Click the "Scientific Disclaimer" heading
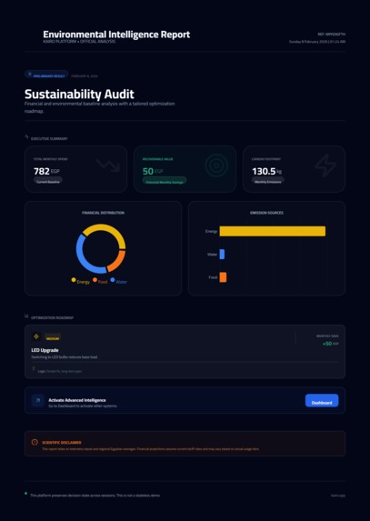Screen dimensions: 370x521 click(62, 442)
